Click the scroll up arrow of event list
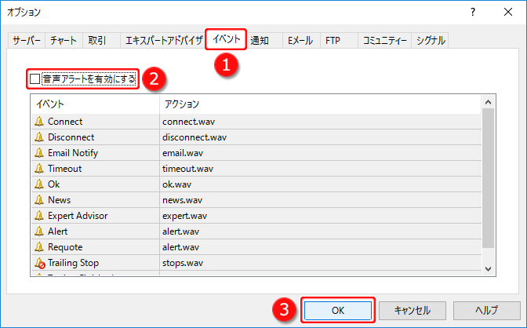 coord(489,102)
